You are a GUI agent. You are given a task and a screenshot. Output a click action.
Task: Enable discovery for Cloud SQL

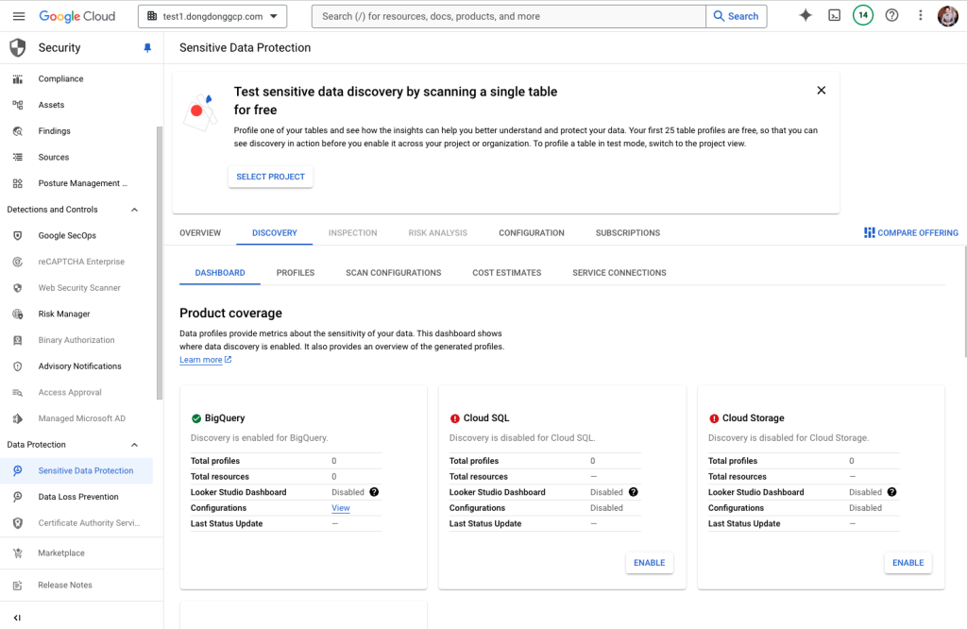[x=650, y=562]
